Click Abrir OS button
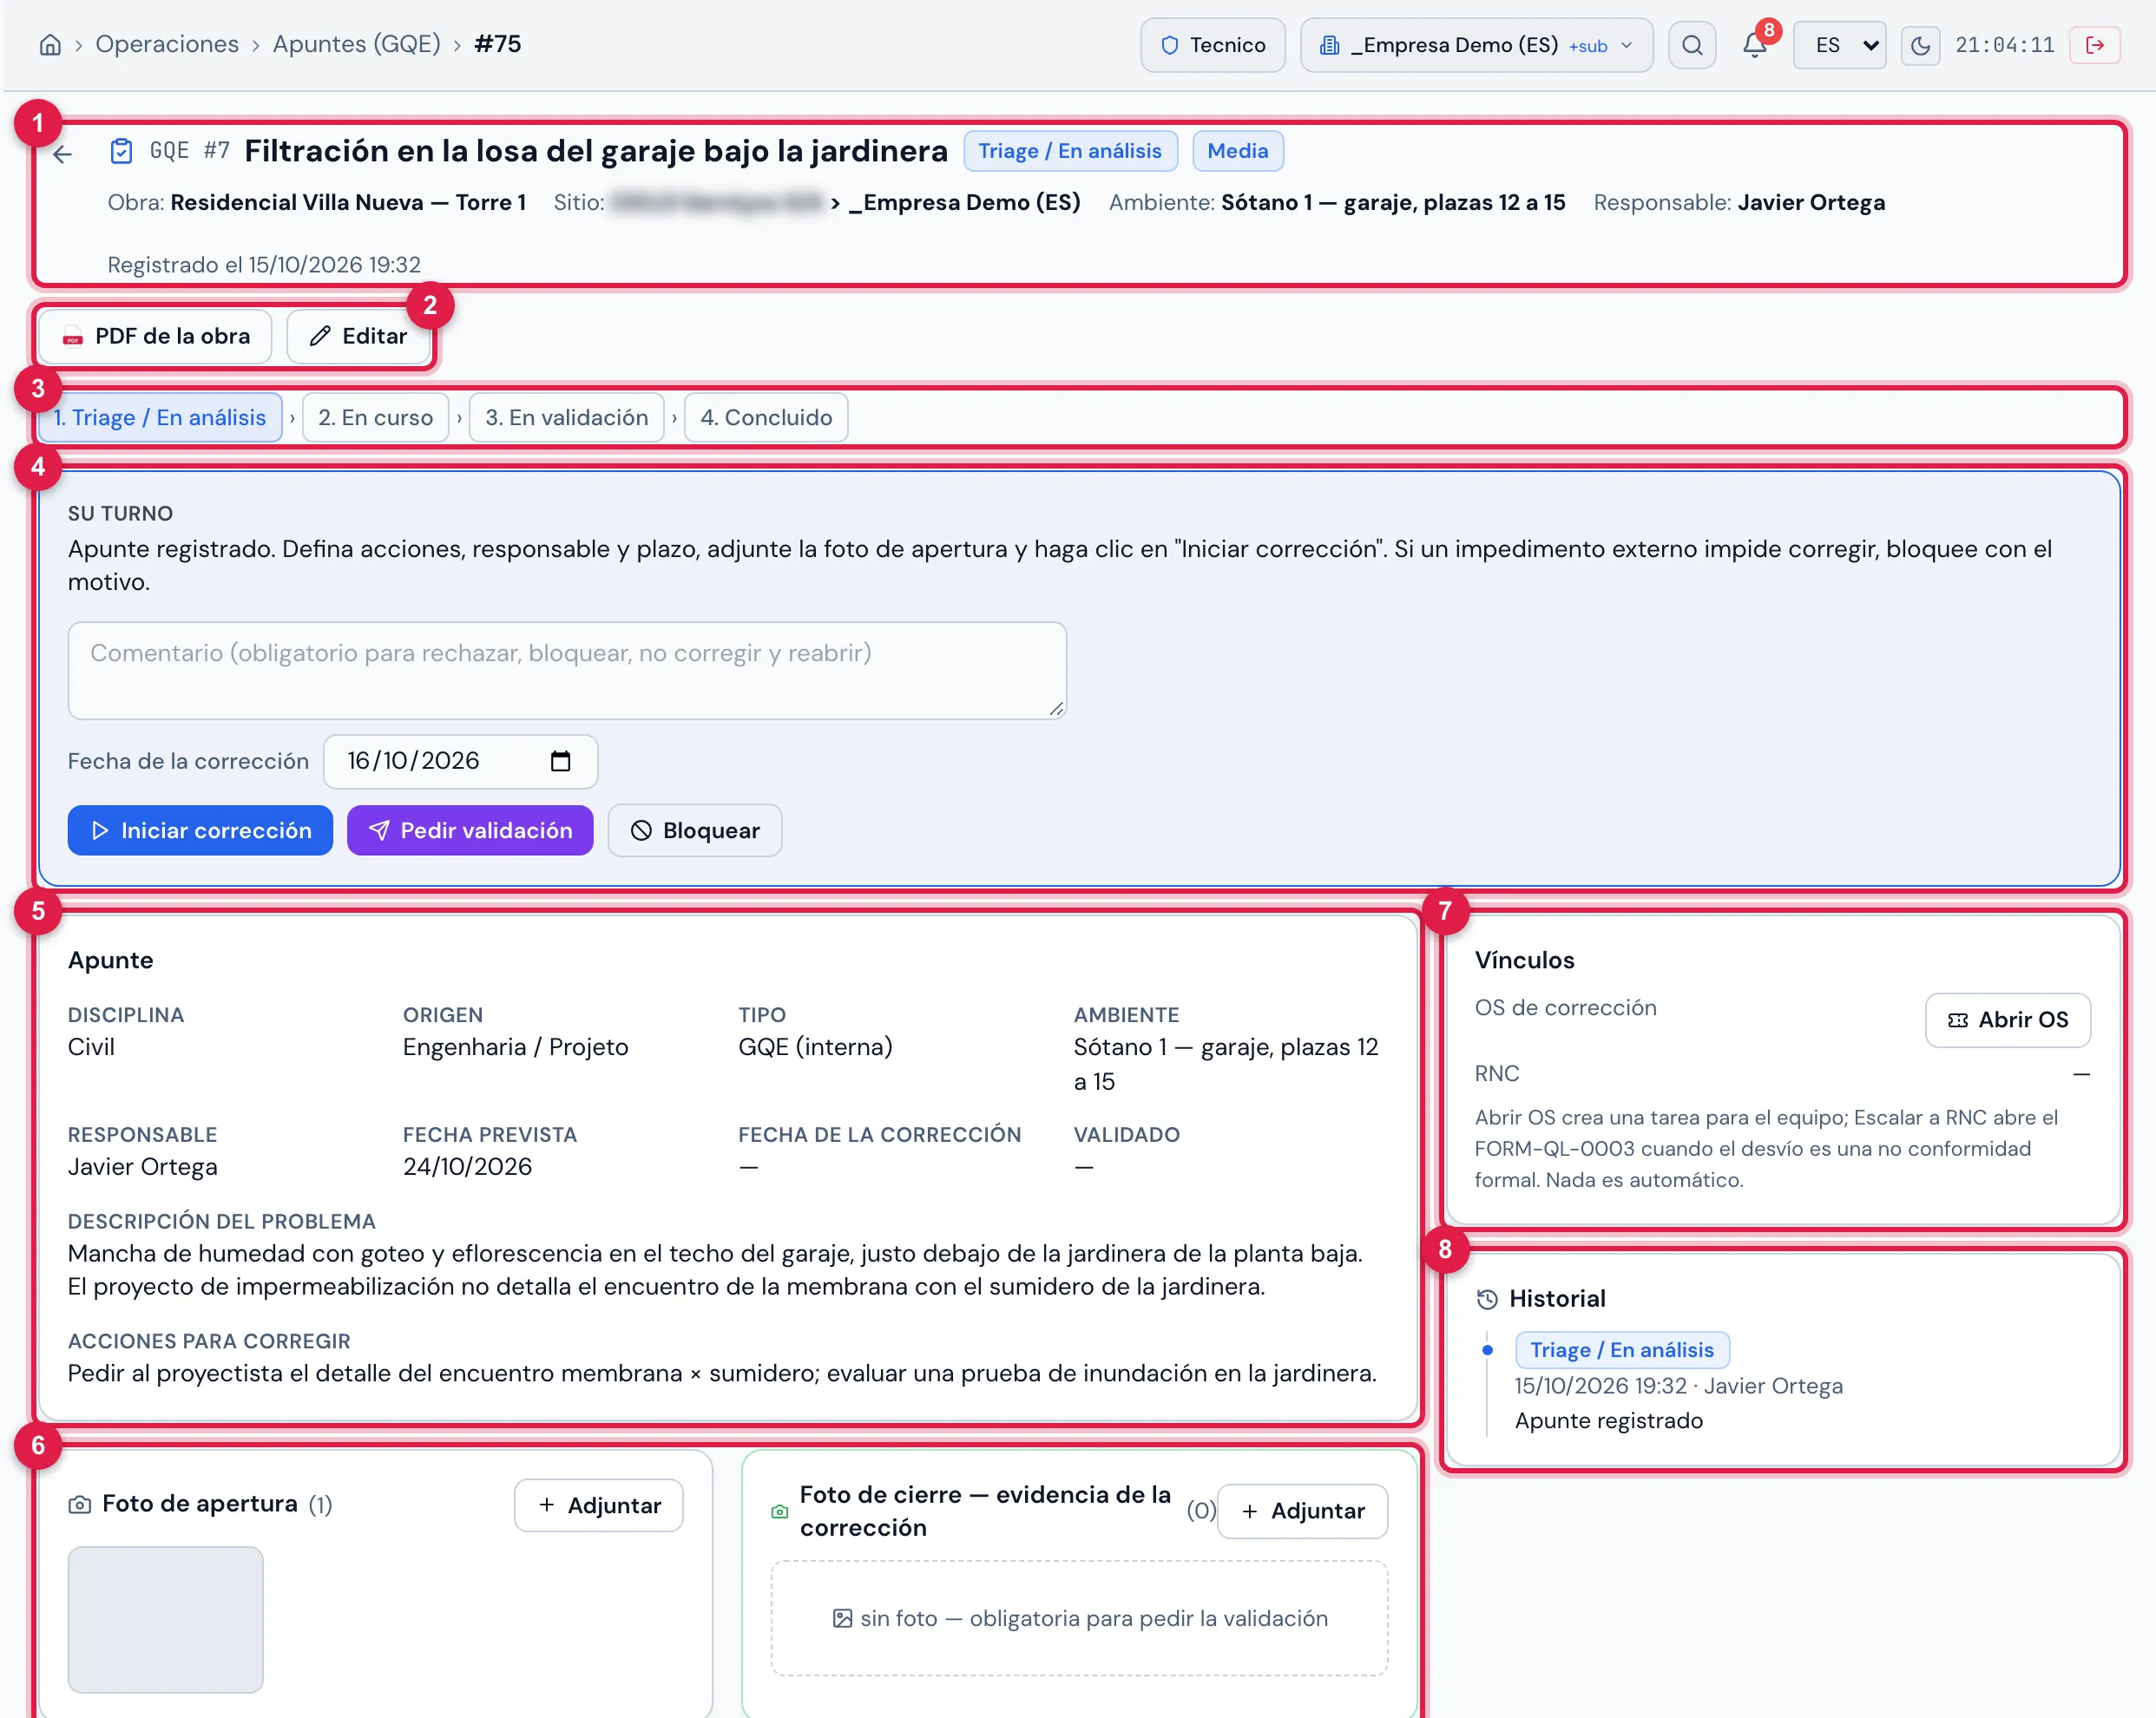Image resolution: width=2156 pixels, height=1718 pixels. [x=2007, y=1020]
